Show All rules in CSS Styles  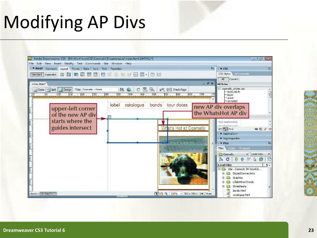223,79
